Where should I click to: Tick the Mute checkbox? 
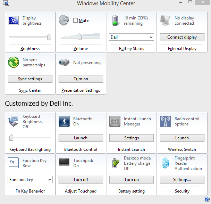tap(75, 21)
